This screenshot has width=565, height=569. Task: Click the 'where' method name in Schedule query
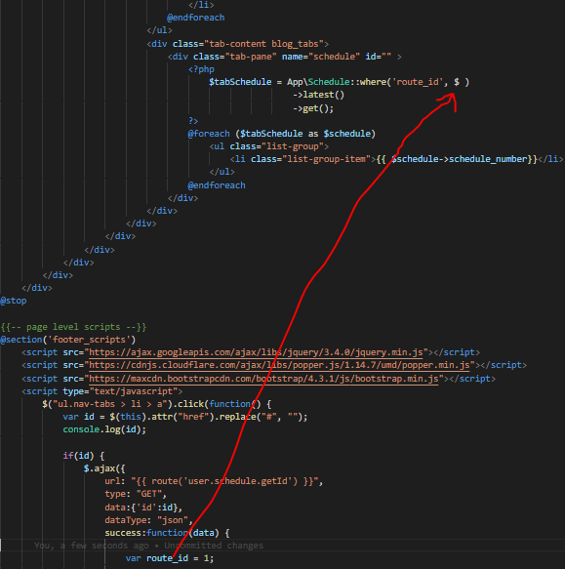click(x=373, y=82)
